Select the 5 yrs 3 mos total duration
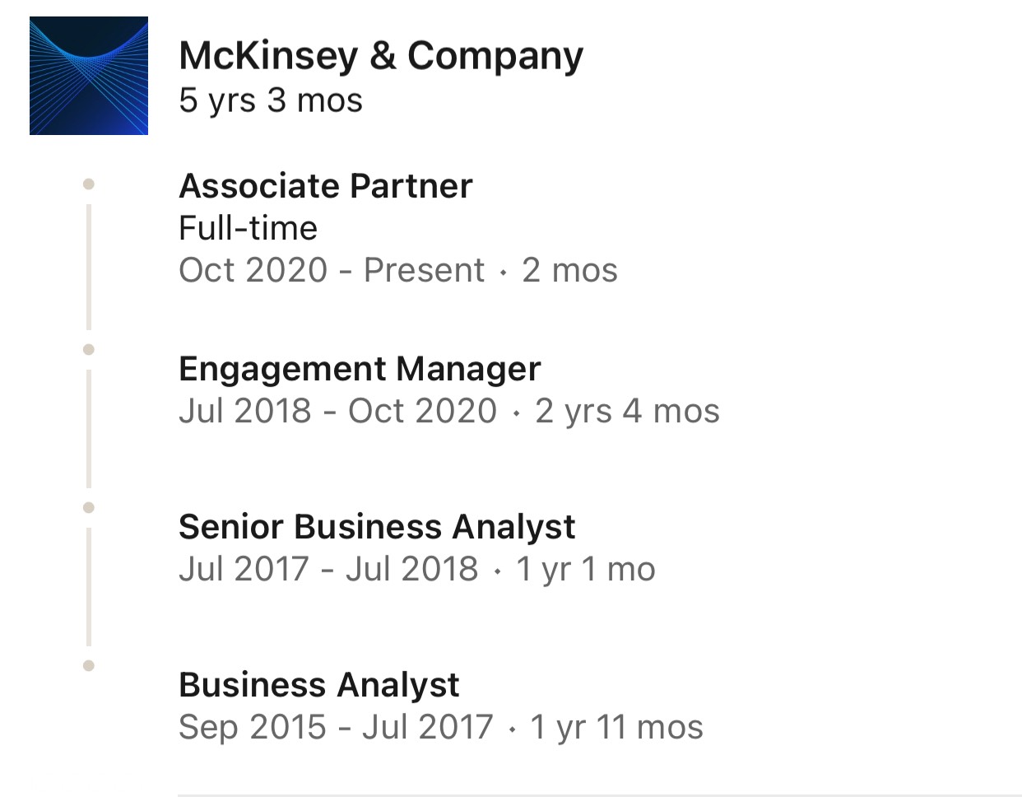 click(271, 100)
